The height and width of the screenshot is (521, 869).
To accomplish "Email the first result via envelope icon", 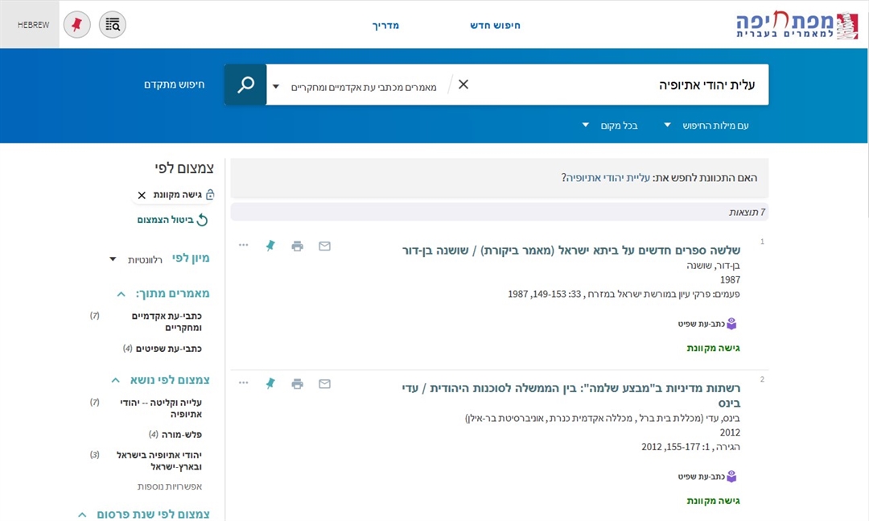I will 324,246.
